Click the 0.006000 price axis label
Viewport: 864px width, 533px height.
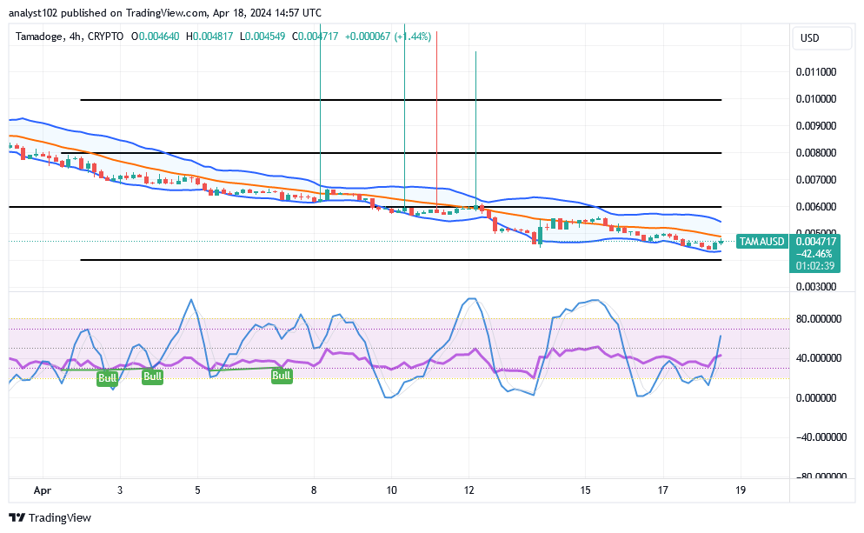click(x=816, y=207)
